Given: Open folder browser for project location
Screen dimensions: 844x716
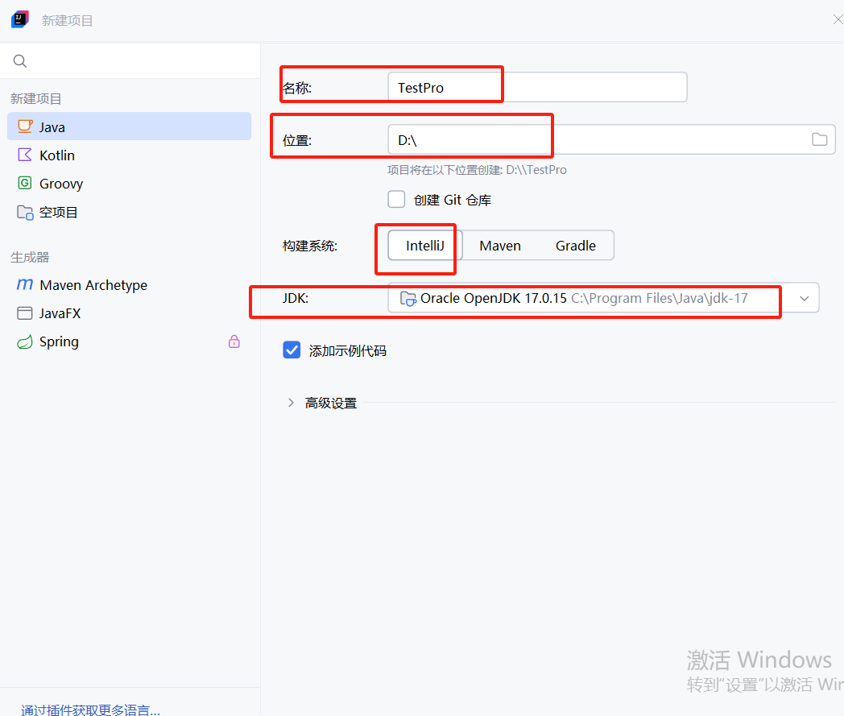Looking at the screenshot, I should [819, 139].
